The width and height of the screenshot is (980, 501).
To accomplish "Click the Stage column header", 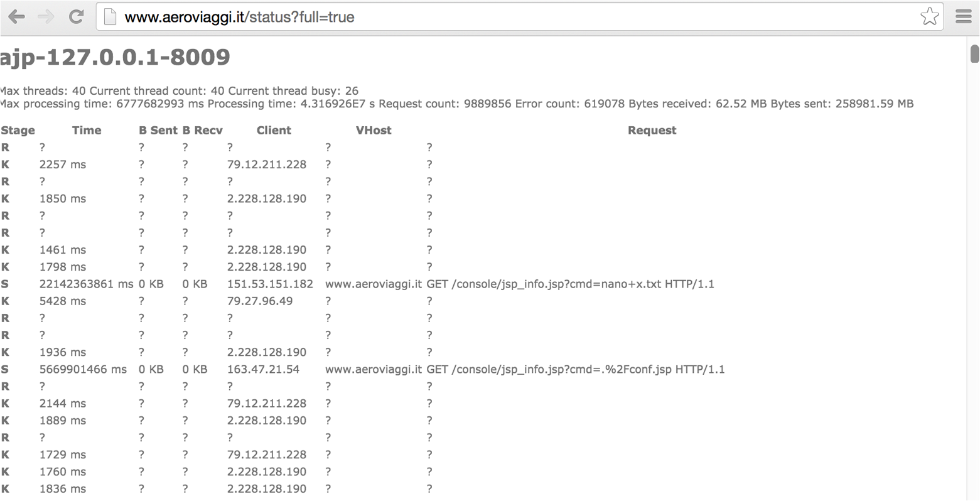I will point(18,130).
